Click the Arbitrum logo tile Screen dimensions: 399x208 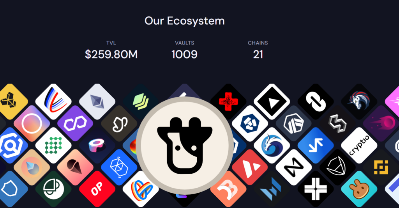pos(294,123)
